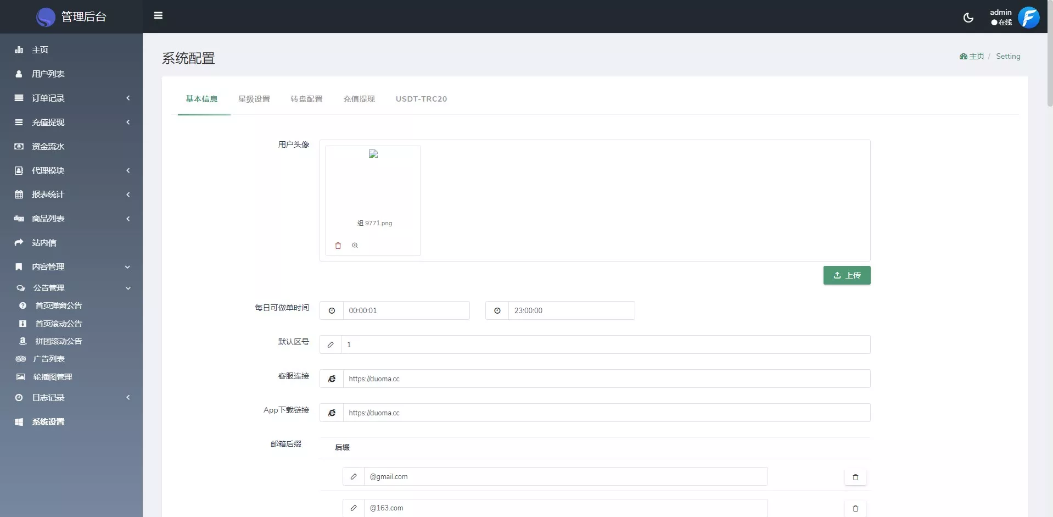This screenshot has width=1053, height=517.
Task: Click the clock icon beside 00:00:01
Action: (332, 310)
